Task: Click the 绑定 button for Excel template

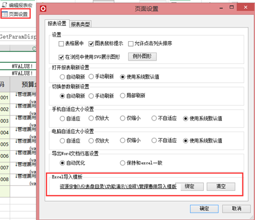Action: [189, 186]
